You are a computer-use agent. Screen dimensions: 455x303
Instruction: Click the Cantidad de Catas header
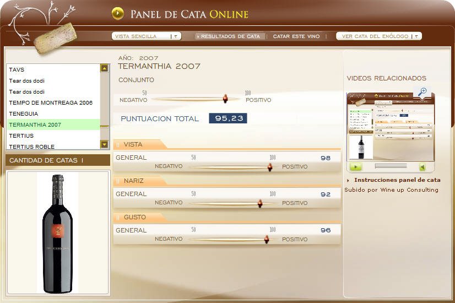pyautogui.click(x=58, y=160)
